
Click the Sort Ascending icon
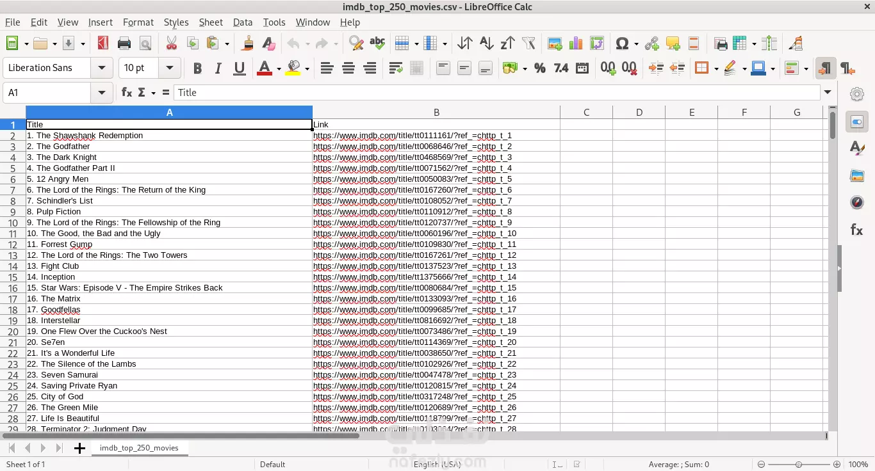click(x=486, y=44)
